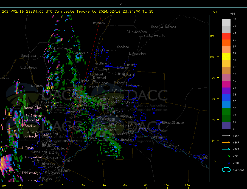Click the green VBCU arrow icon
The width and height of the screenshot is (247, 189).
point(226,156)
